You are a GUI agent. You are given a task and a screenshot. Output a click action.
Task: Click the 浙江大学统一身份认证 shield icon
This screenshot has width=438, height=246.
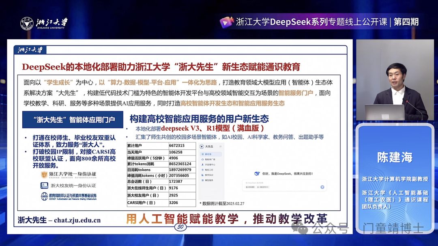44,175
